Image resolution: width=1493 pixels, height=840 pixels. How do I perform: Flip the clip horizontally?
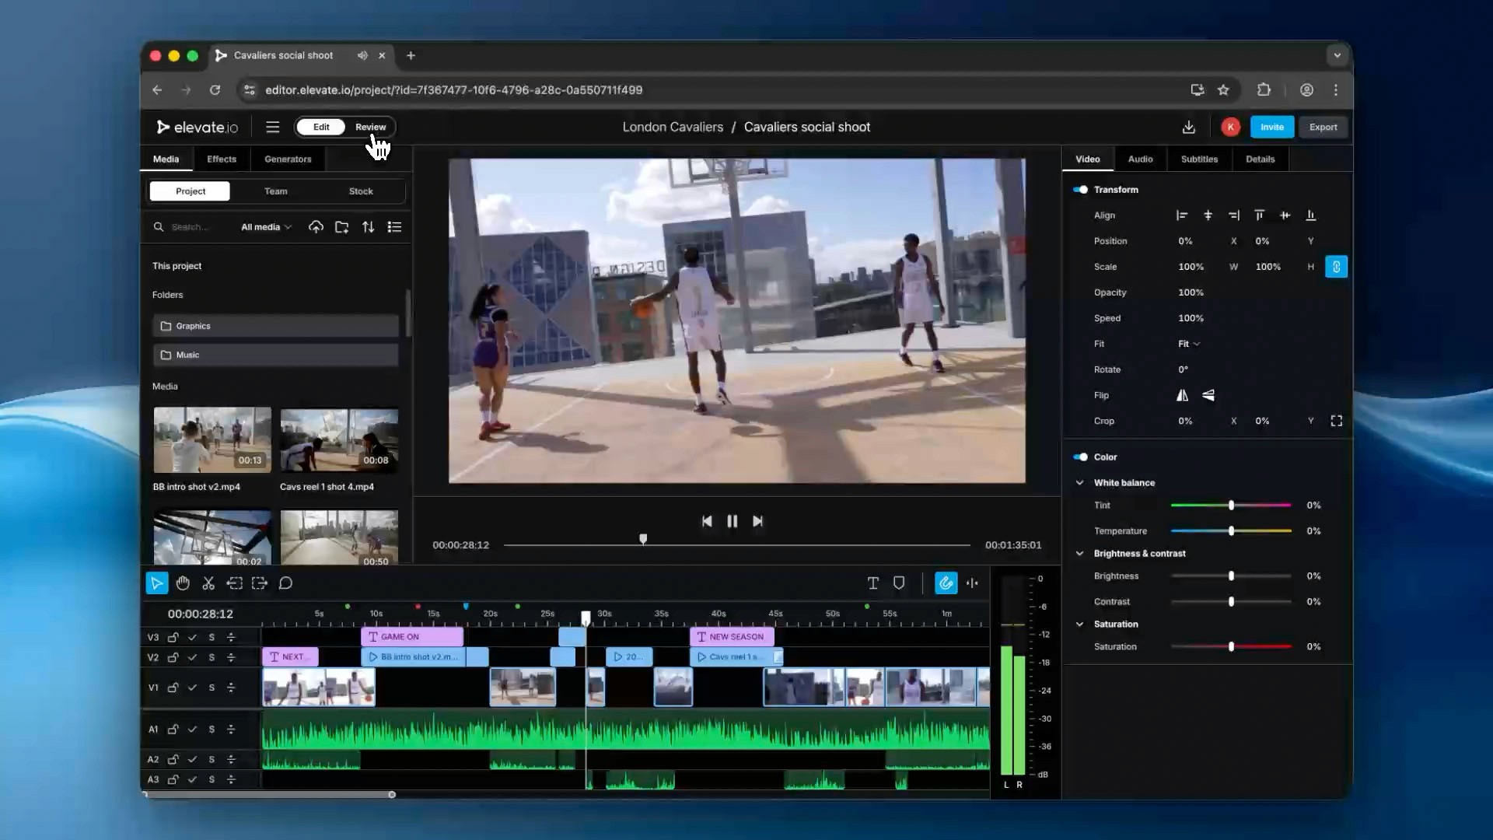[x=1182, y=395]
